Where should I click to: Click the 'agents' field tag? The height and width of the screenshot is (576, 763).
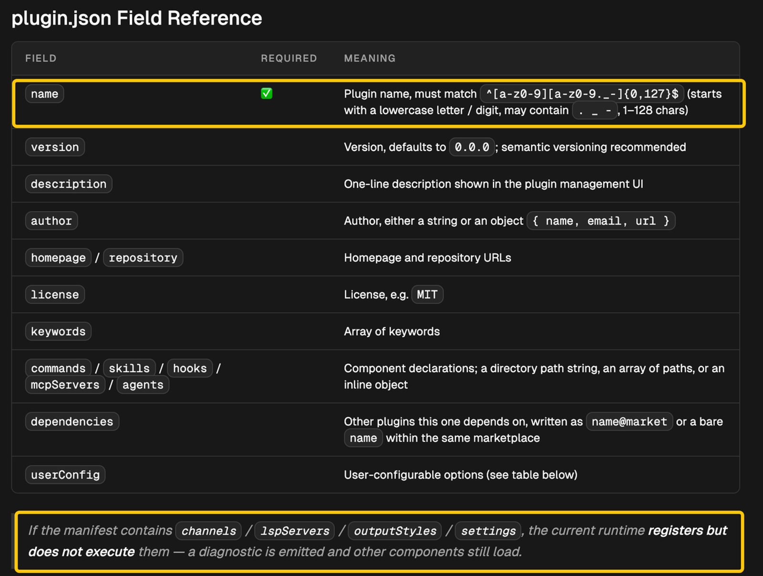[143, 385]
